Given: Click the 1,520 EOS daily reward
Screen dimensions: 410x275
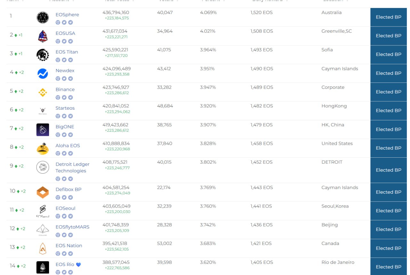Looking at the screenshot, I should [262, 12].
